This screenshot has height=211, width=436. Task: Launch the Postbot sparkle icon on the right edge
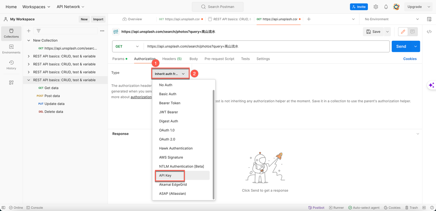431,85
